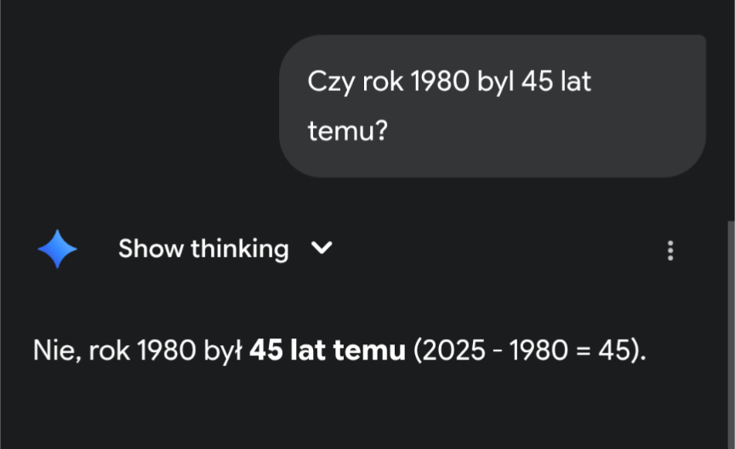Click the bold "45 lat temu" text

(328, 350)
